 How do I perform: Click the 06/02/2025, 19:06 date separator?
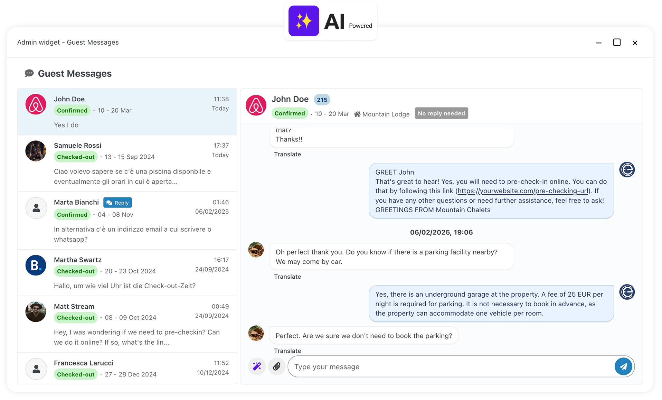[x=441, y=232]
